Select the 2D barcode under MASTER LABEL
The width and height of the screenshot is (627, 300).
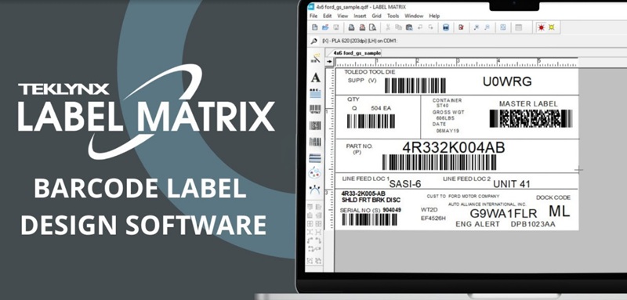531,118
